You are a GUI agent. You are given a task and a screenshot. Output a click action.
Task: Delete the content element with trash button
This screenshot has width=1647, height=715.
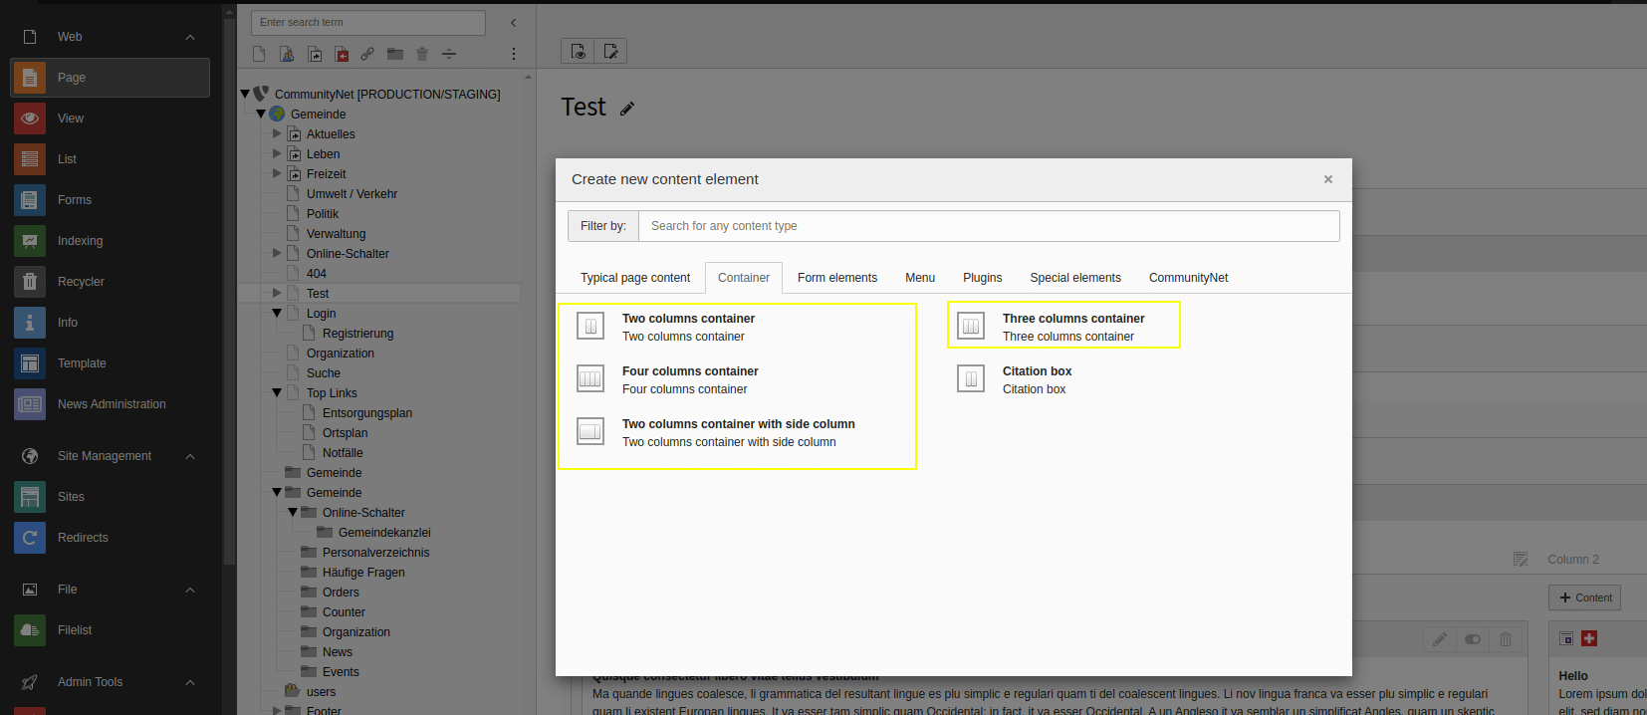pos(1506,639)
